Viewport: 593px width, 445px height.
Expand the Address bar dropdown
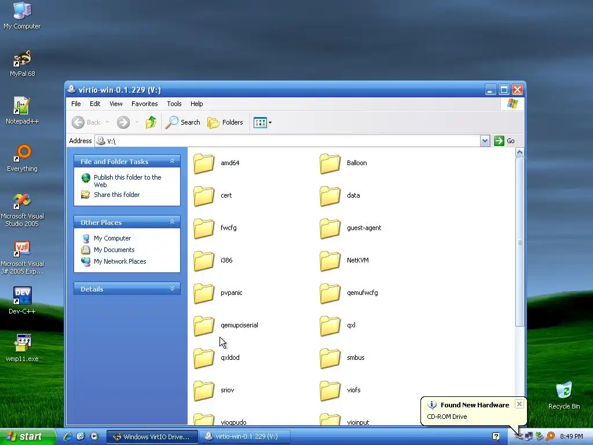pos(485,141)
